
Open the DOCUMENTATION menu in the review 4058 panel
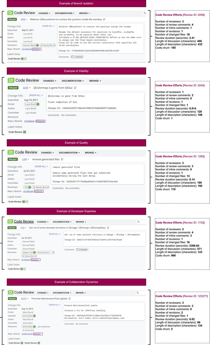point(65,13)
